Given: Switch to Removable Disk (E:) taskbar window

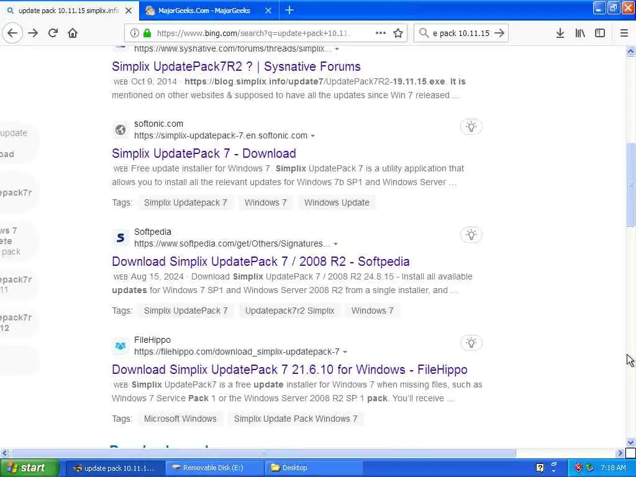Looking at the screenshot, I should (216, 468).
